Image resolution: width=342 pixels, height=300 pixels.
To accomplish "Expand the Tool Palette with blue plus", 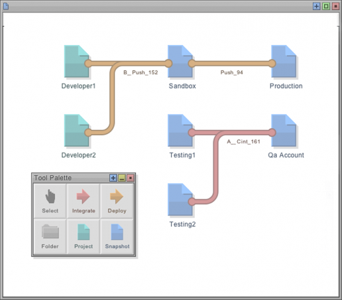I will (113, 178).
